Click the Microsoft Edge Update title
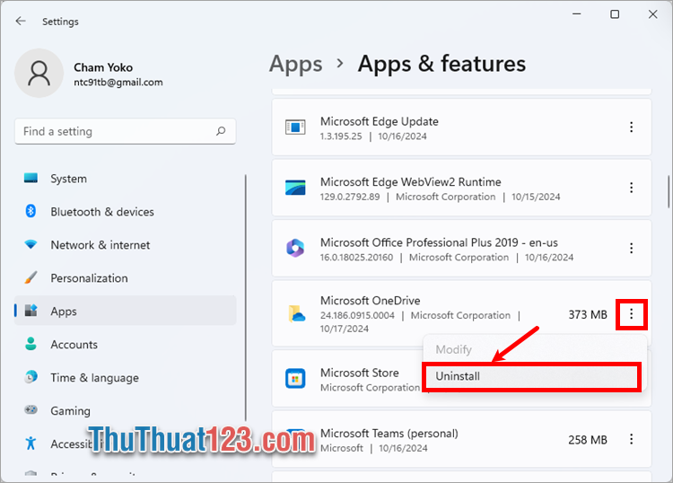This screenshot has height=483, width=673. click(x=380, y=121)
